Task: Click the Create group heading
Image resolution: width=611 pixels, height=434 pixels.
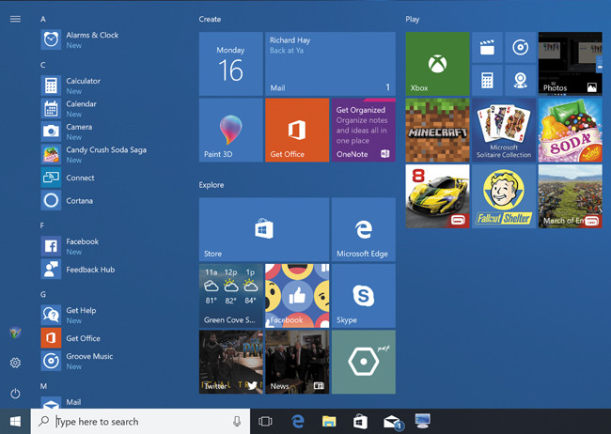Action: [x=210, y=19]
